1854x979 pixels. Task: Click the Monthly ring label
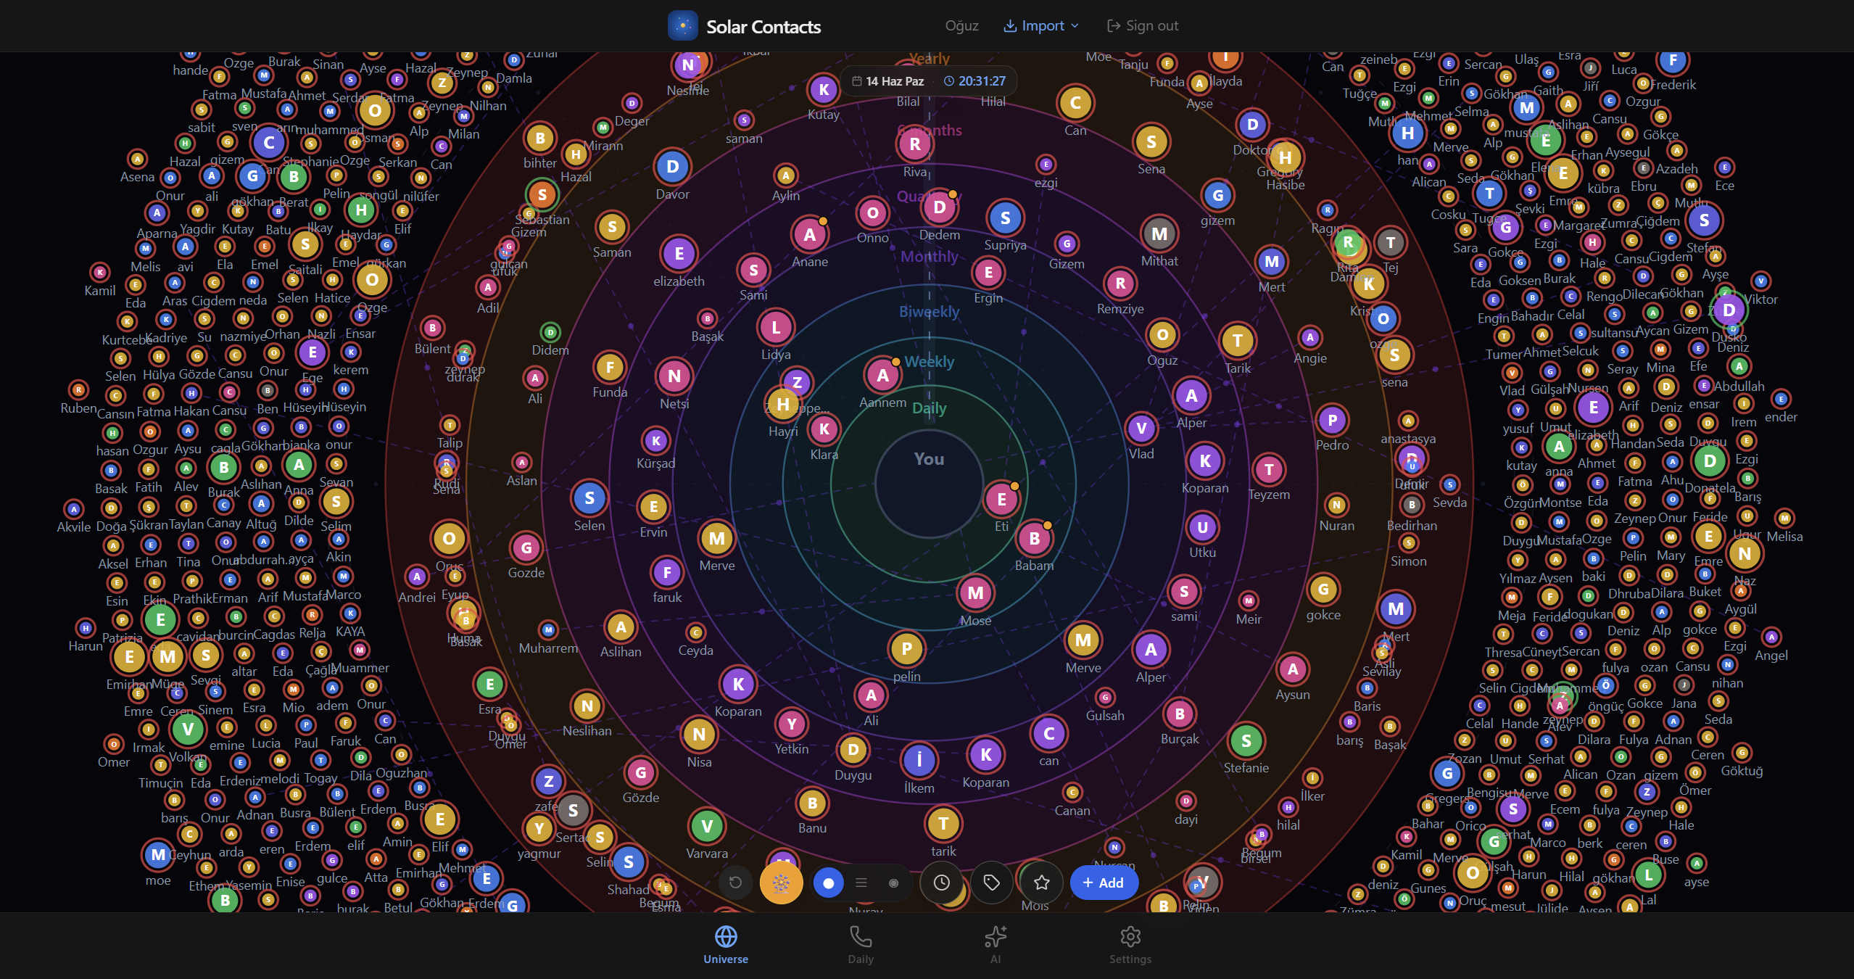click(930, 257)
